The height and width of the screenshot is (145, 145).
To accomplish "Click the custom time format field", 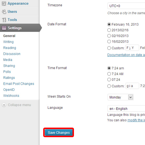I will point(132,86).
